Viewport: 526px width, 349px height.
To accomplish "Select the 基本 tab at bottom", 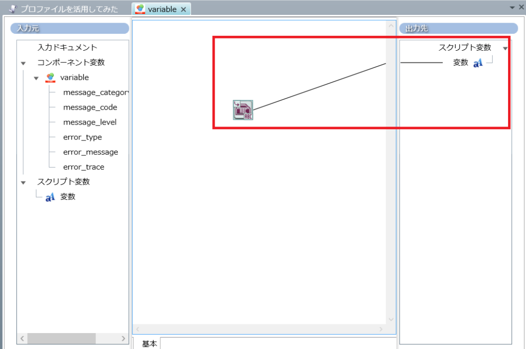I will (x=149, y=343).
